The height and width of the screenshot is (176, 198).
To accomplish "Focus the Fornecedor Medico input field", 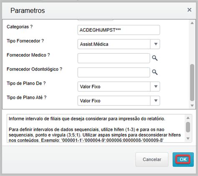I will [114, 58].
